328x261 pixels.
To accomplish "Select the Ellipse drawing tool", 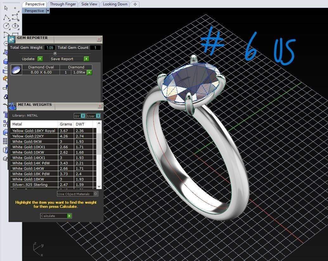I will tap(15, 26).
